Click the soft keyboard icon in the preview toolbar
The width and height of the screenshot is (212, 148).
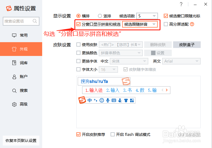pos(114,100)
